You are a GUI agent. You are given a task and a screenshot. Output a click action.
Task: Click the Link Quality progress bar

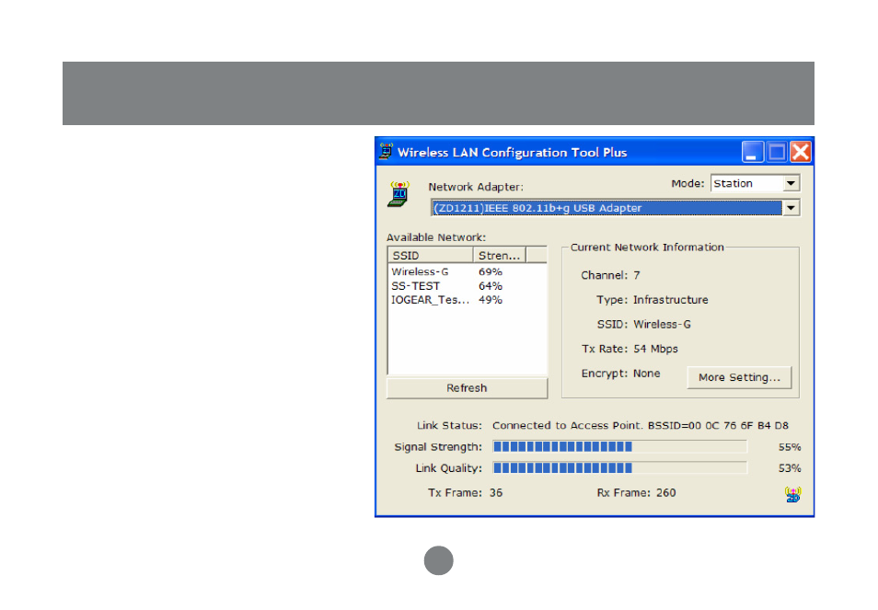click(x=620, y=468)
